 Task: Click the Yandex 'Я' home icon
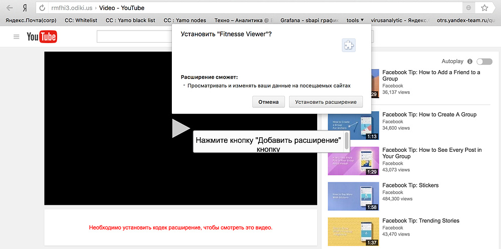point(25,8)
